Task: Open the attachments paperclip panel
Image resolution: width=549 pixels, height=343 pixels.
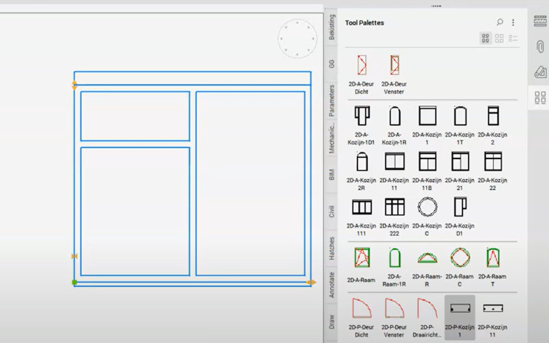Action: [x=539, y=45]
